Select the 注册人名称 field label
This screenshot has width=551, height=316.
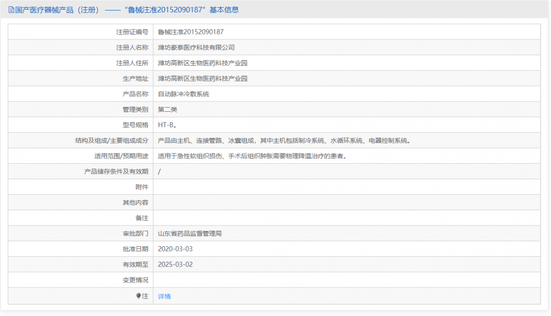coord(135,47)
